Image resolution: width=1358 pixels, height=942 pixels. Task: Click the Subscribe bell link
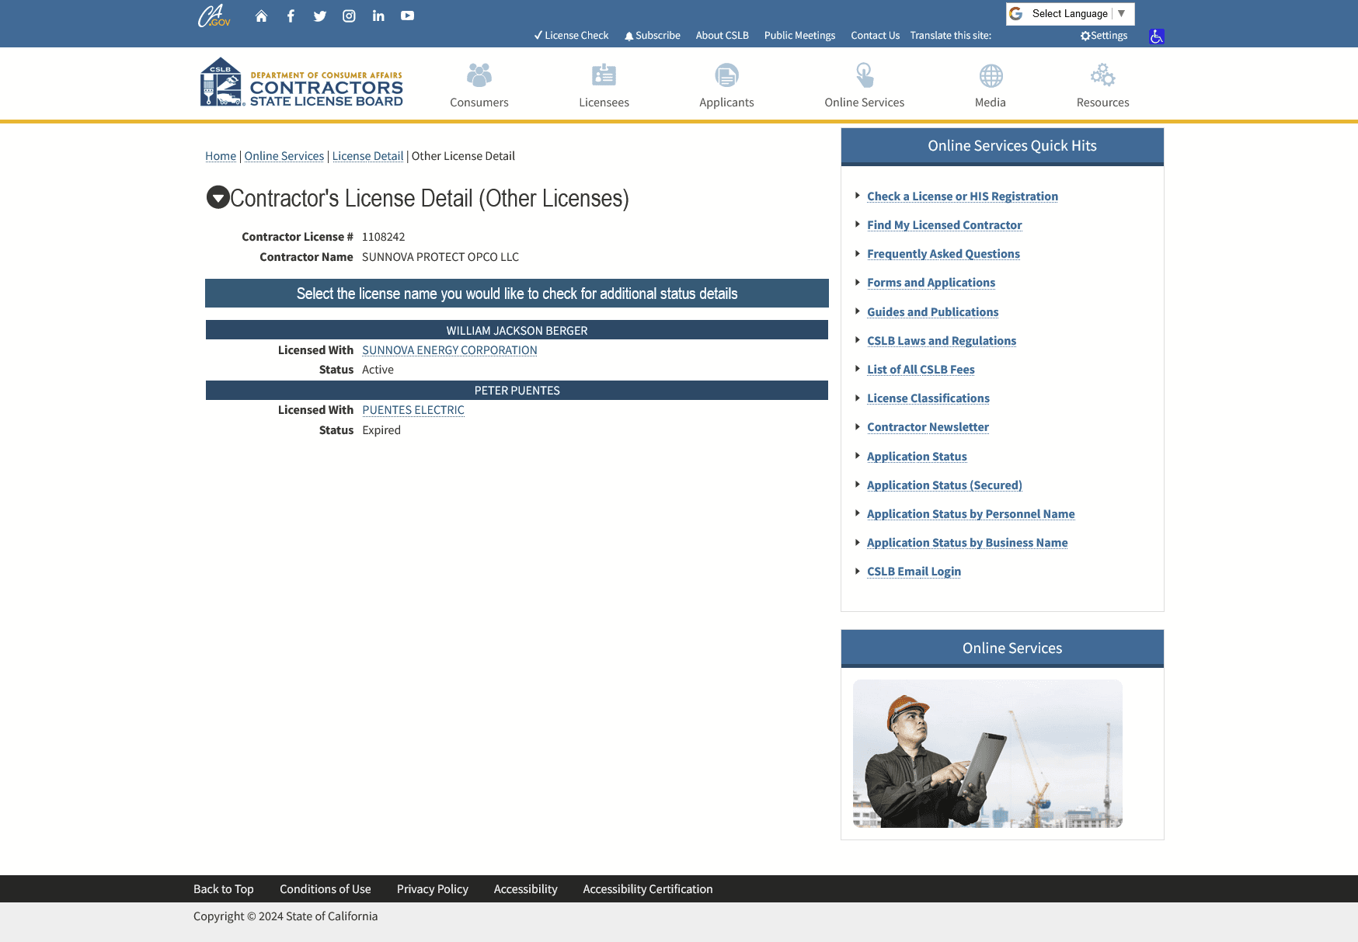(x=652, y=36)
